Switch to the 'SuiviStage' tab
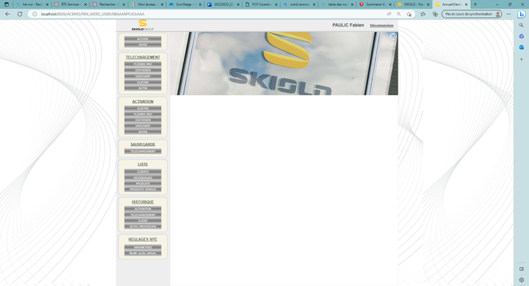The image size is (529, 286). [x=185, y=4]
